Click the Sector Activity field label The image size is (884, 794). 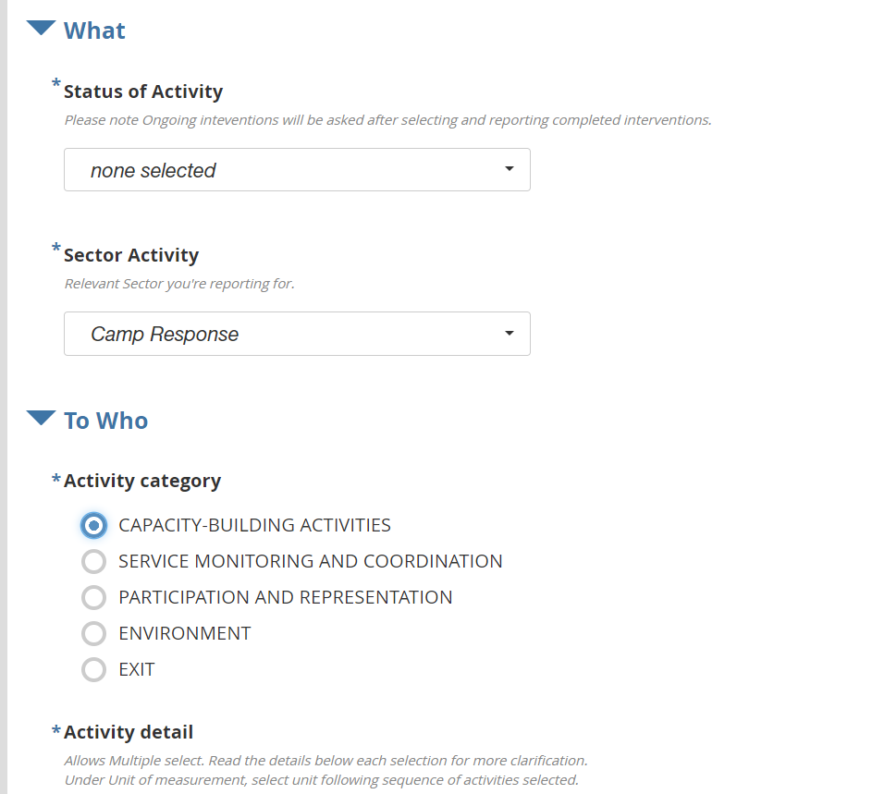point(131,255)
